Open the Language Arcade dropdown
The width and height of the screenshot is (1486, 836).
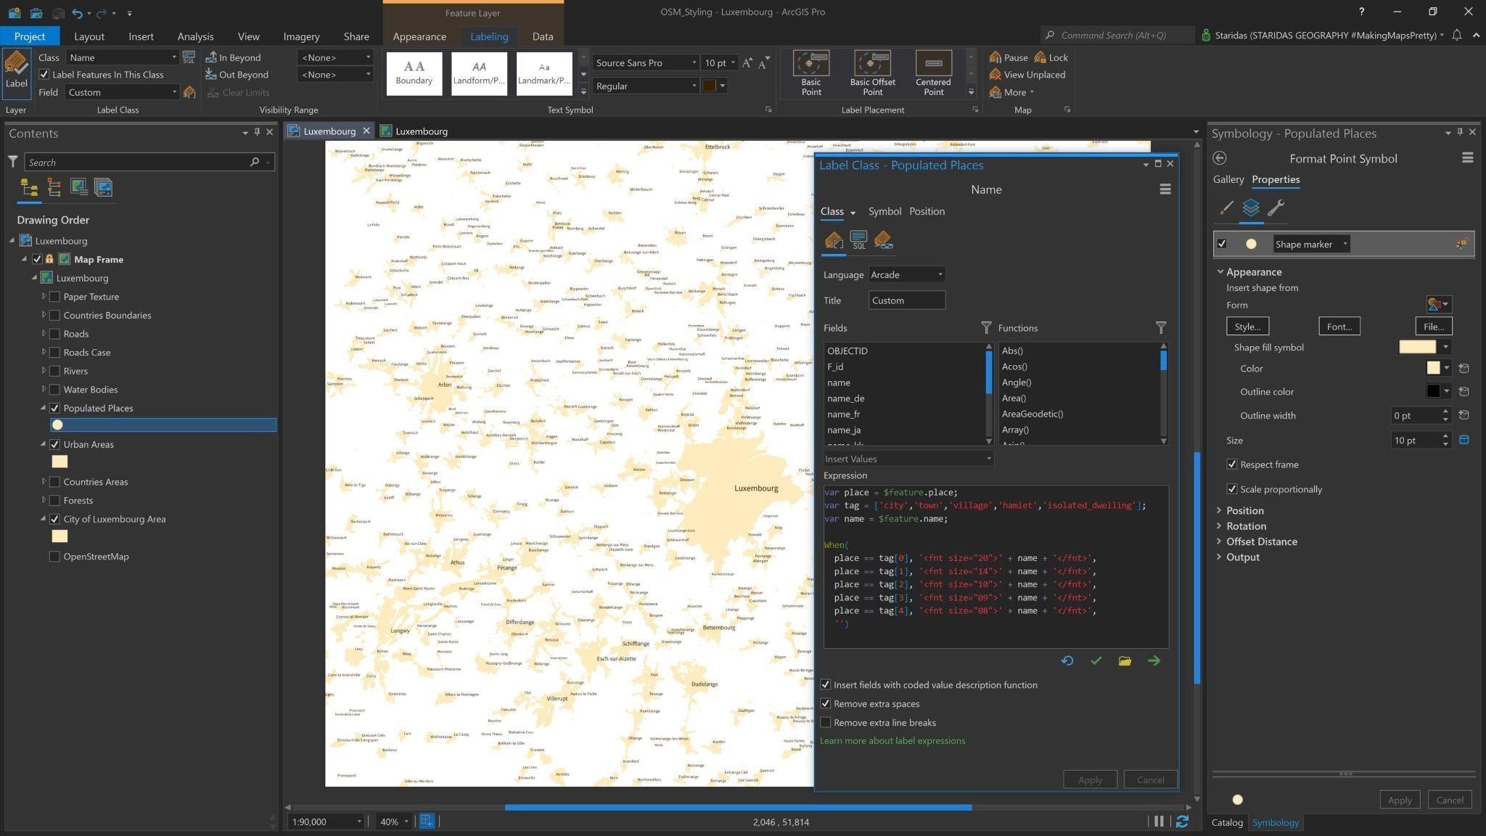[x=907, y=274]
